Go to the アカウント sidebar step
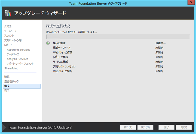 (9, 36)
